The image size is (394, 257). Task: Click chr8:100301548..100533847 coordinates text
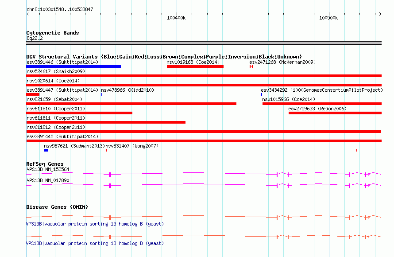point(60,9)
